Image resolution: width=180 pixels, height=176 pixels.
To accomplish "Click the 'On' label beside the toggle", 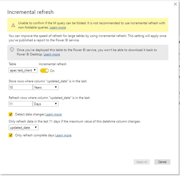I will click(52, 71).
